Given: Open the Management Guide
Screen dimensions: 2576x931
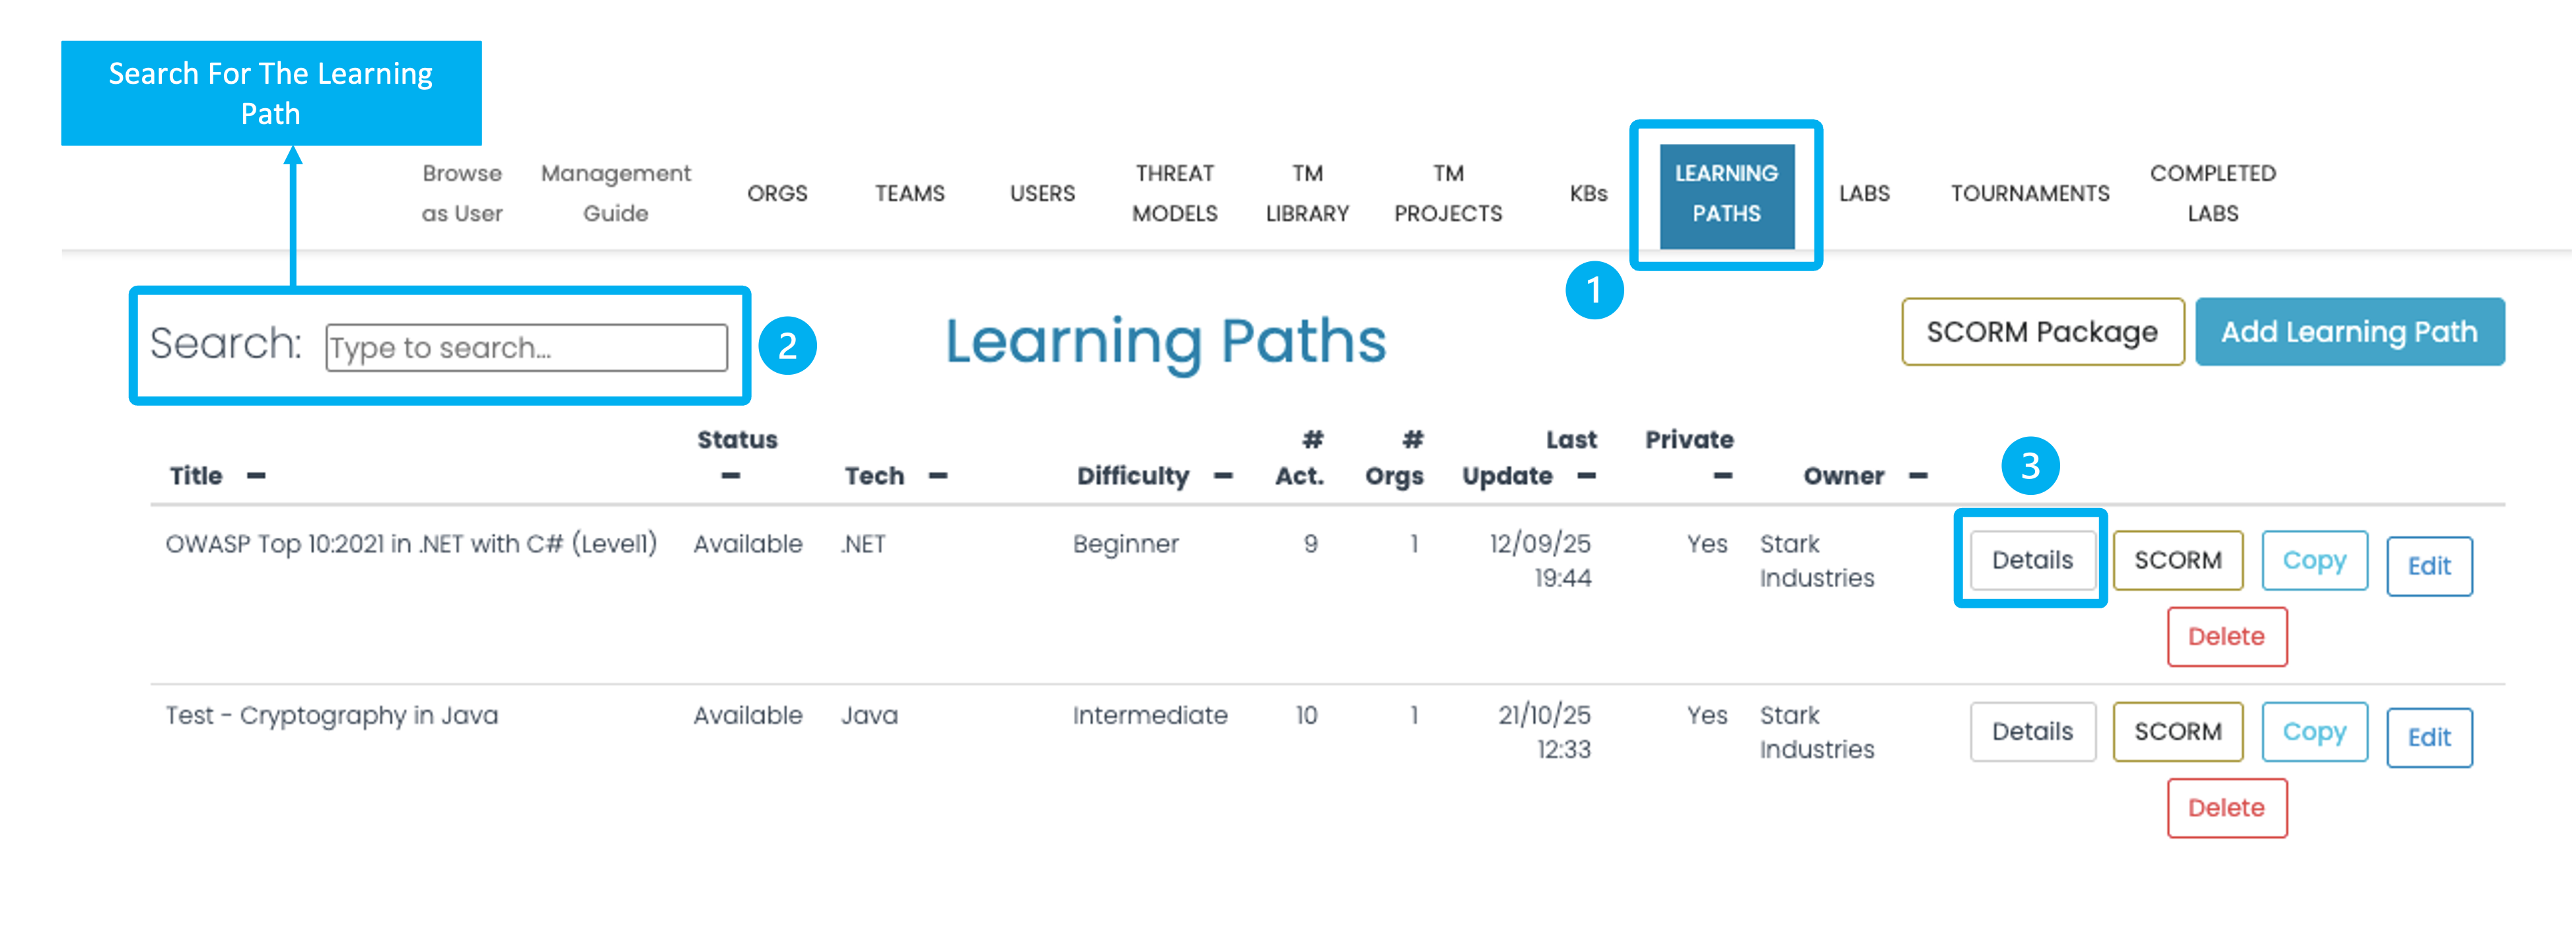Looking at the screenshot, I should 615,194.
